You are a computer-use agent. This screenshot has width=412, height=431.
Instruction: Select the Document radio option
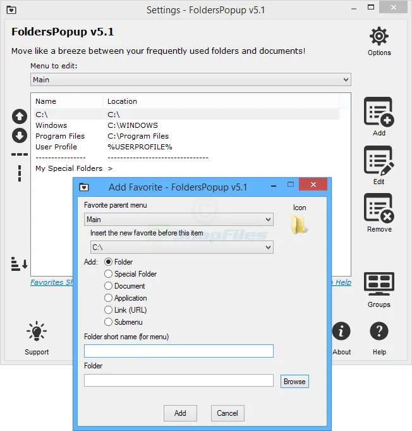109,286
